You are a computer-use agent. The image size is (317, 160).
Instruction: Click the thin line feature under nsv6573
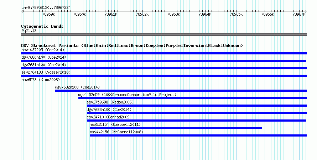click(164, 83)
